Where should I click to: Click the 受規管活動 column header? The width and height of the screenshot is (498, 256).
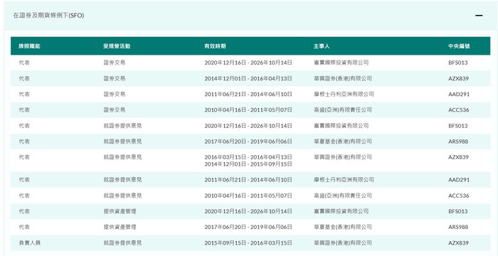pyautogui.click(x=117, y=46)
